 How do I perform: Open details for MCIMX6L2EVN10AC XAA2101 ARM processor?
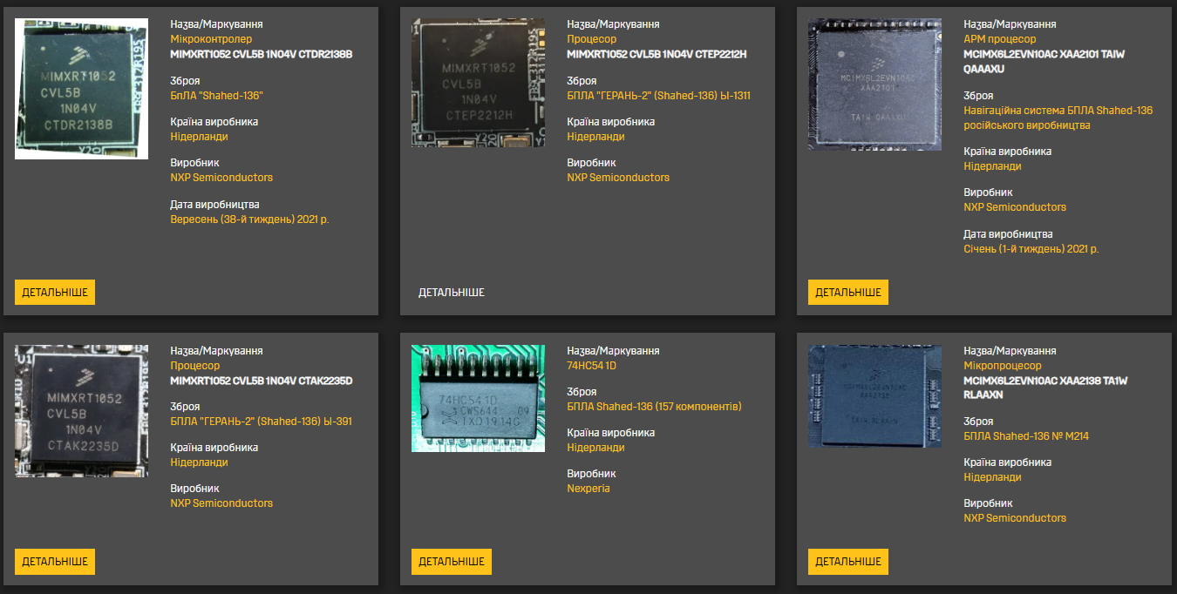(x=847, y=292)
